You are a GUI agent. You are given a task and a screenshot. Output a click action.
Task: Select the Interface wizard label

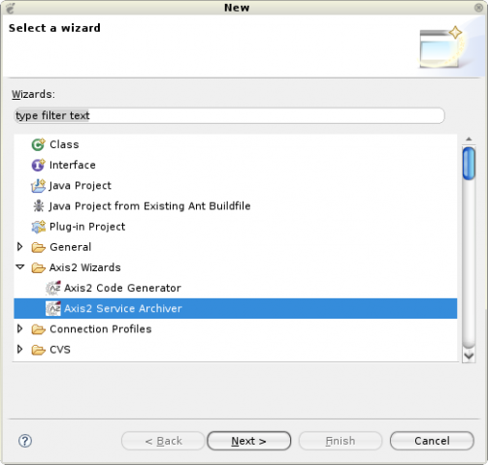[73, 165]
